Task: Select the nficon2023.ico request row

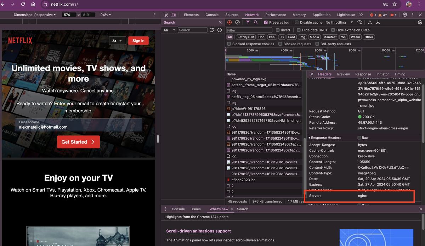Action: coord(264,180)
